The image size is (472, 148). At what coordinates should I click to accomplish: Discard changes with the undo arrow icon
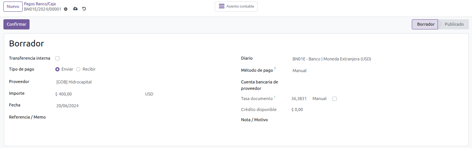point(84,9)
